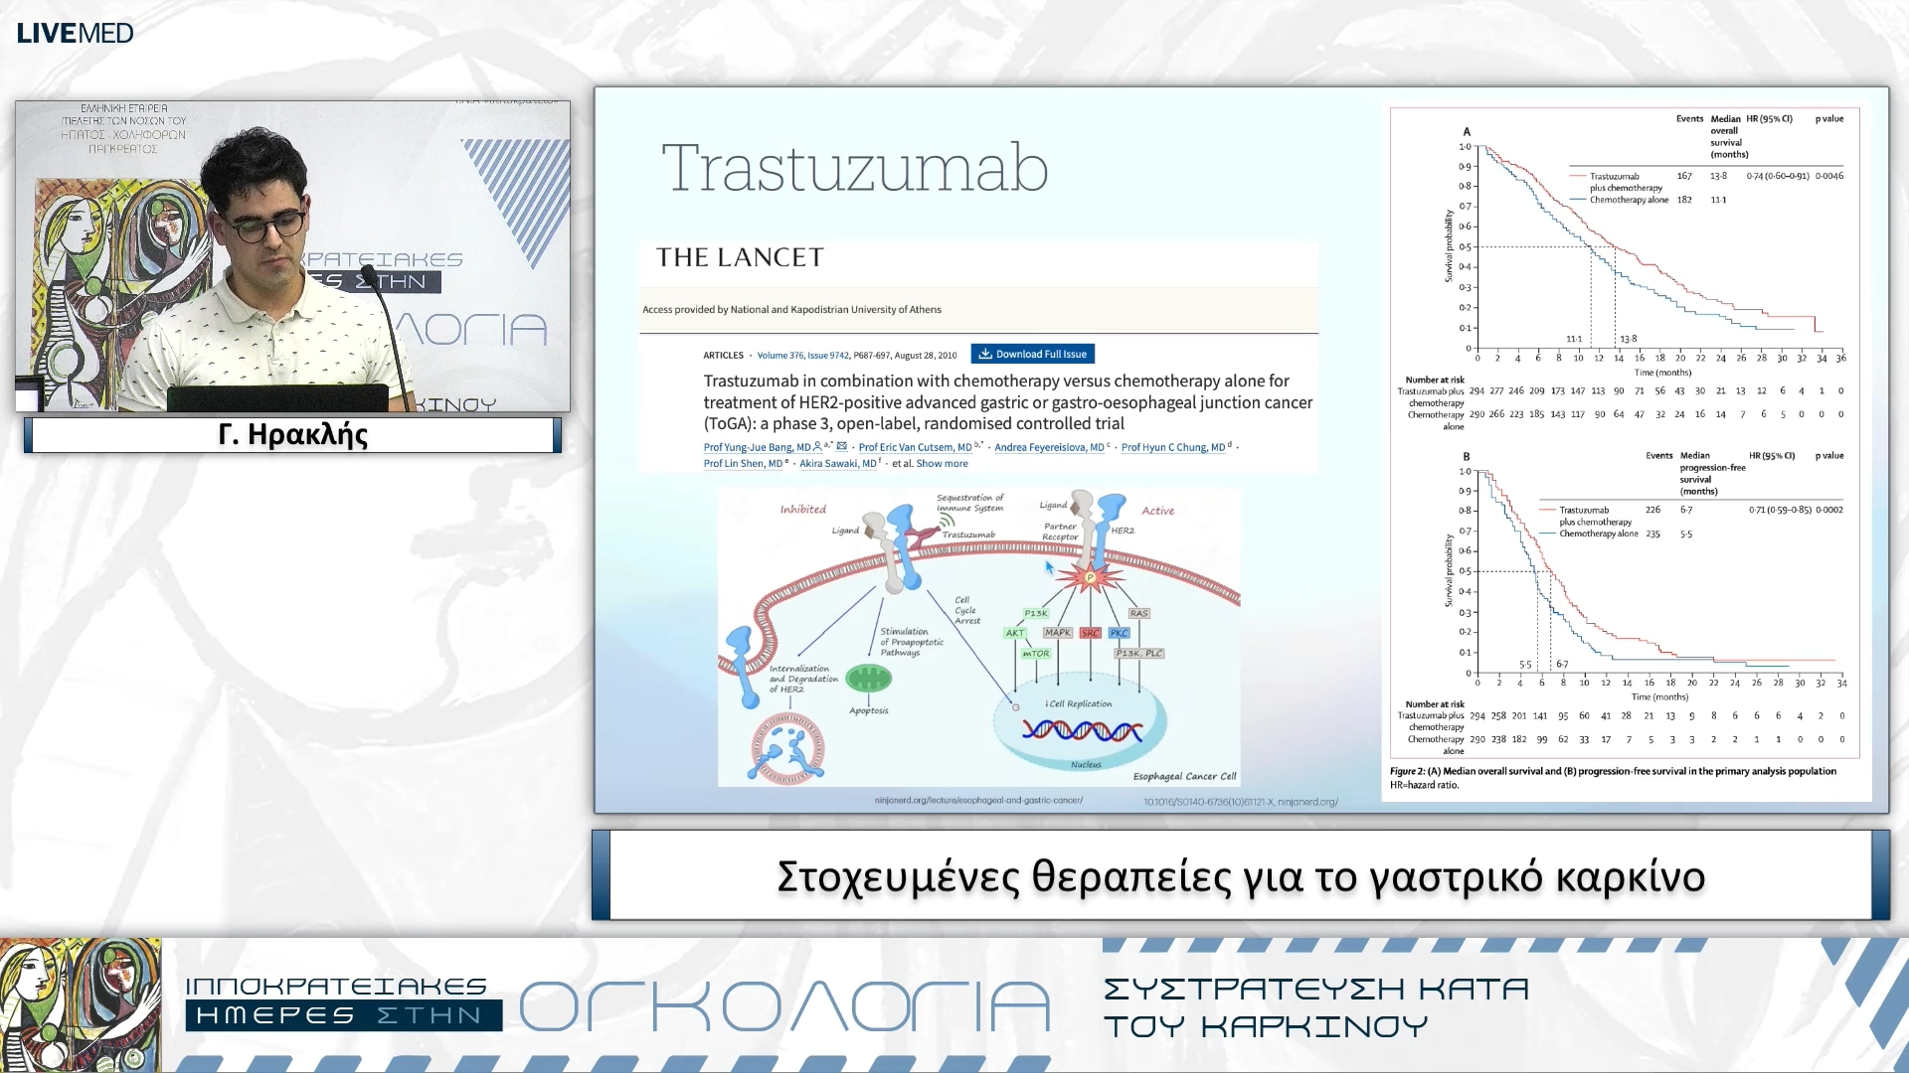Click the ΟΓΚΟΛΟΓΙΑ banner text

coord(784,1005)
